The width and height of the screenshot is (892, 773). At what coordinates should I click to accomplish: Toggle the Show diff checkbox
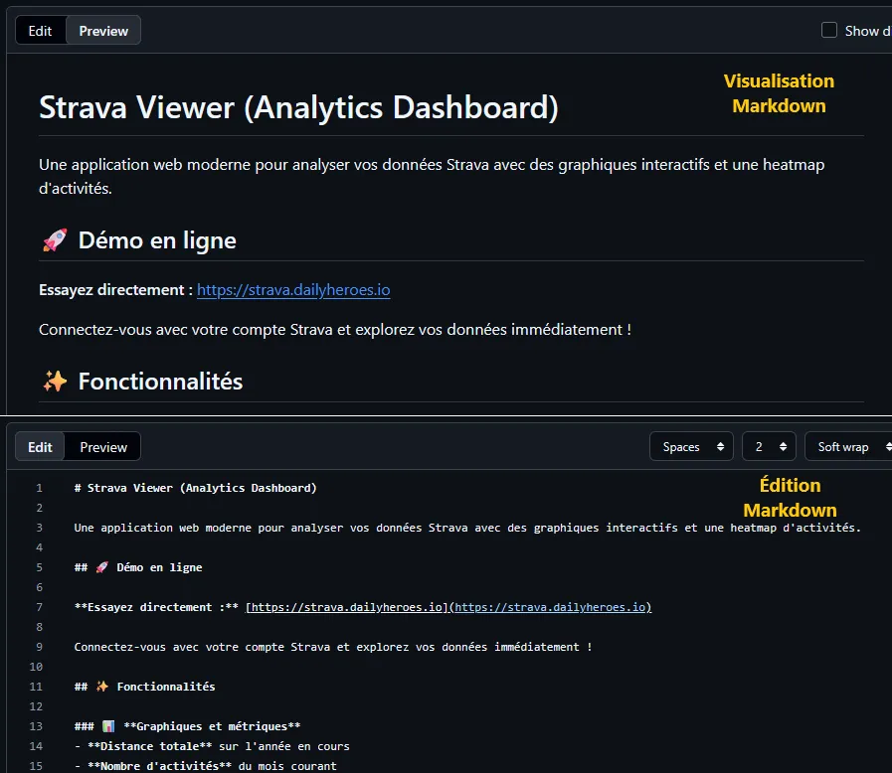pyautogui.click(x=829, y=30)
